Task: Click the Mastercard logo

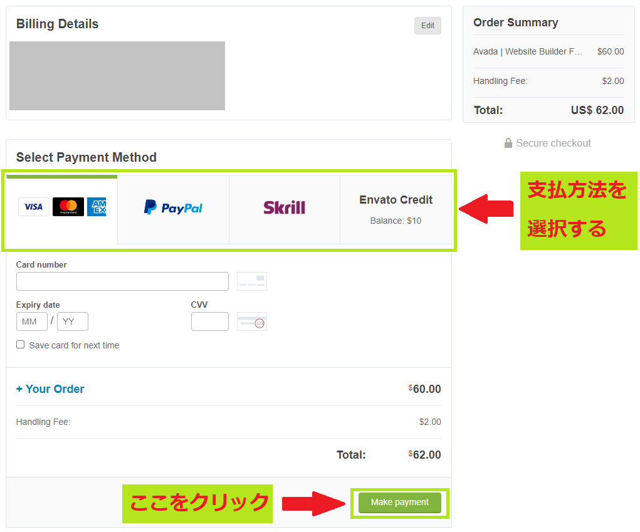Action: coord(68,207)
